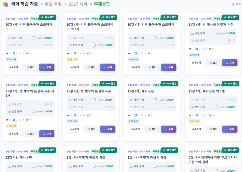Screen dimensions: 242x172
Task: Check 내용 정리 box on first 10강 (가) card
Action: [33, 38]
